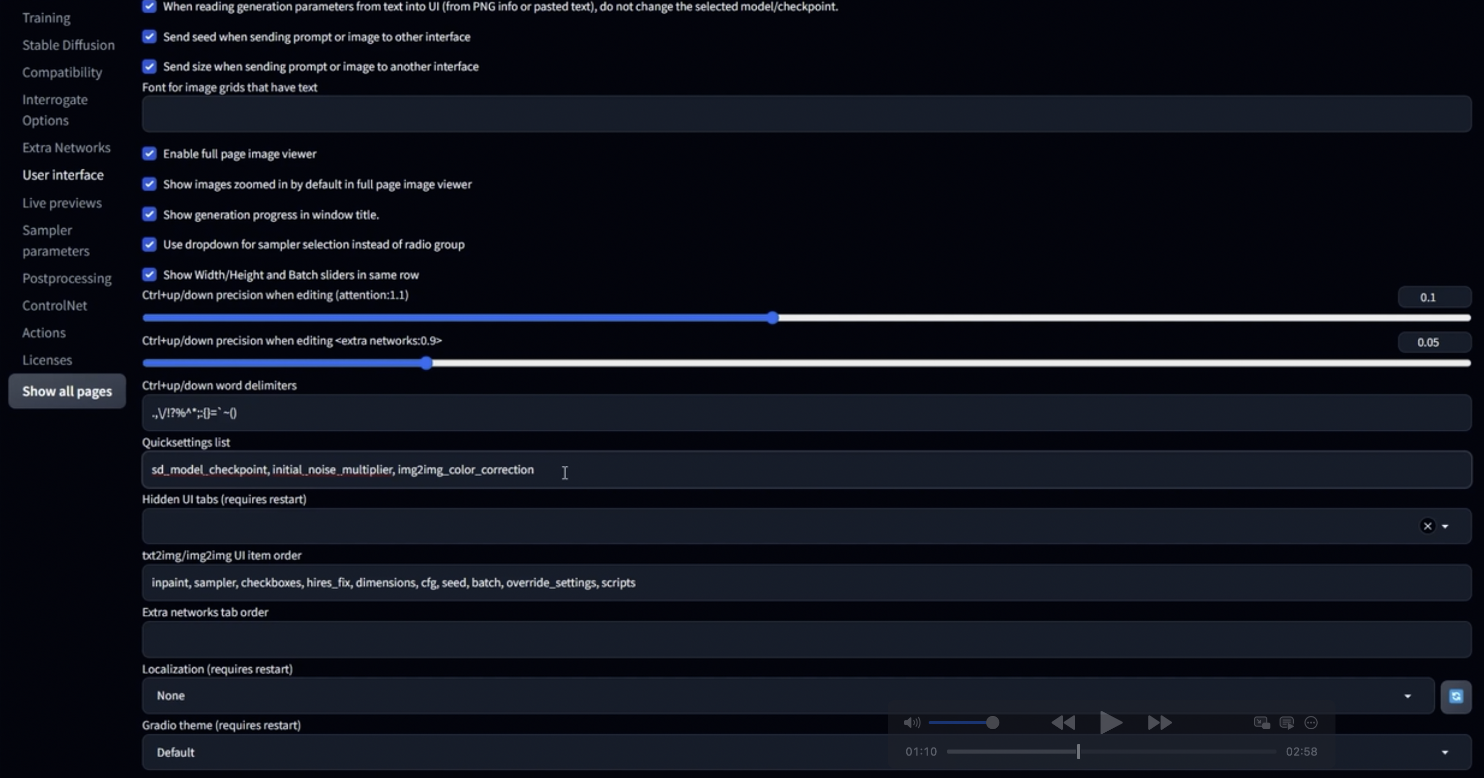This screenshot has height=778, width=1484.
Task: Switch to the ControlNet settings page
Action: pyautogui.click(x=55, y=305)
